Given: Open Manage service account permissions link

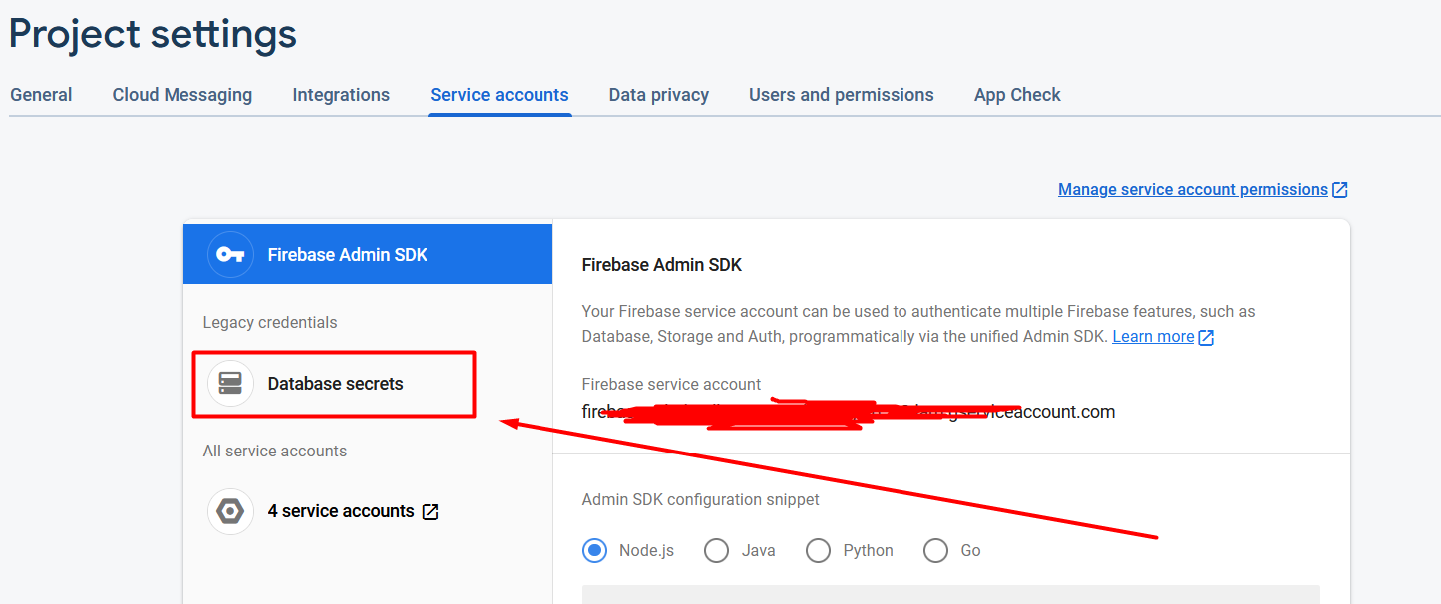Looking at the screenshot, I should (1193, 189).
